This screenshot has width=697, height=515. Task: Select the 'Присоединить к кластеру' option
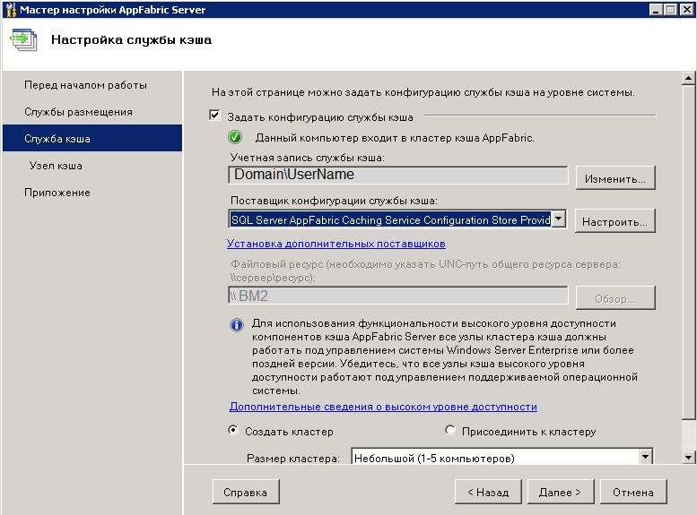pyautogui.click(x=450, y=431)
